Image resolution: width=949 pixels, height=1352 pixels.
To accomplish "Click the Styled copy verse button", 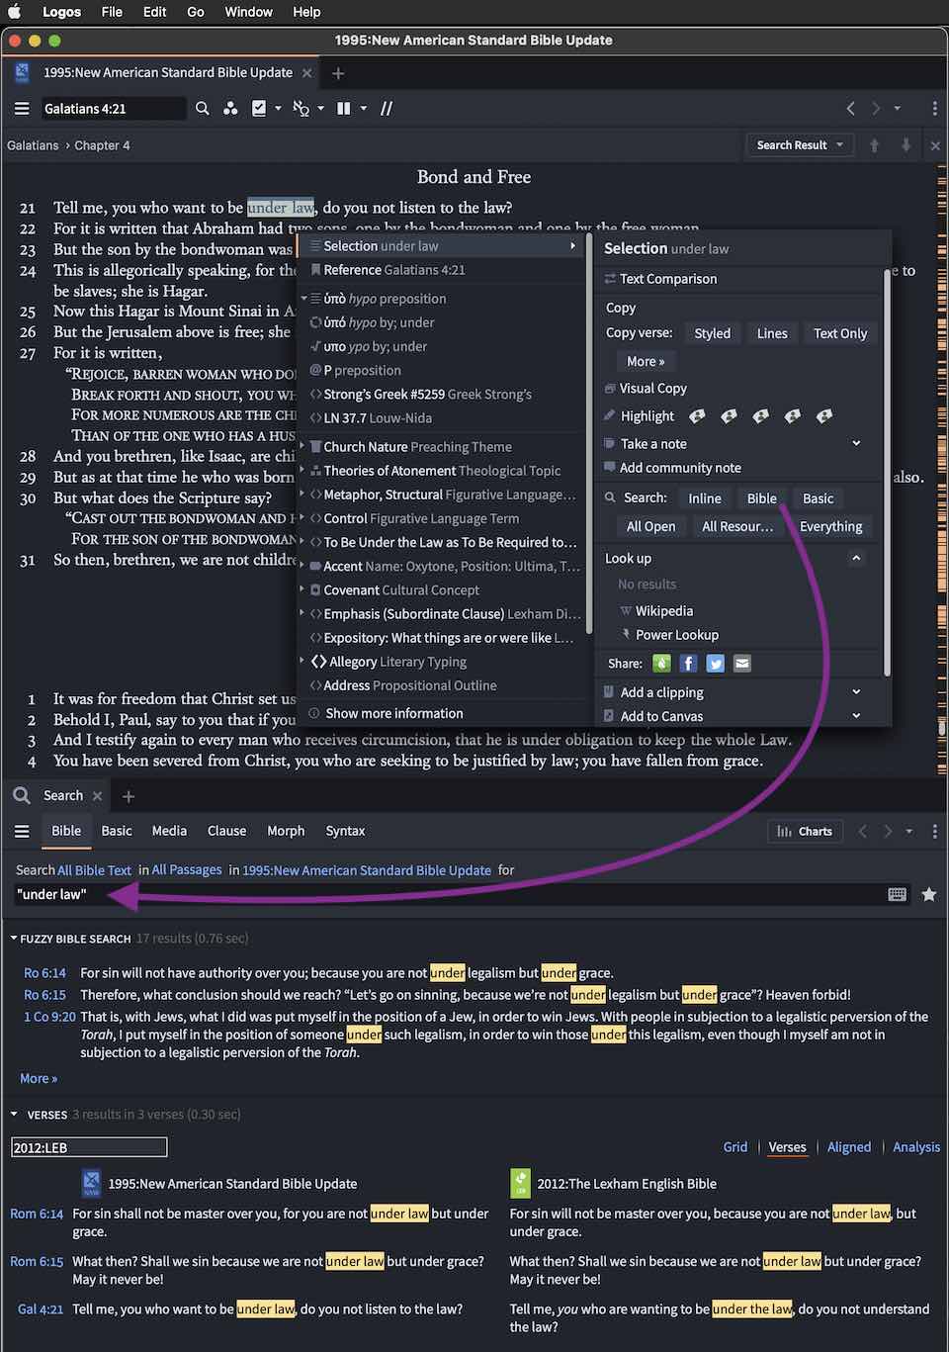I will click(712, 333).
